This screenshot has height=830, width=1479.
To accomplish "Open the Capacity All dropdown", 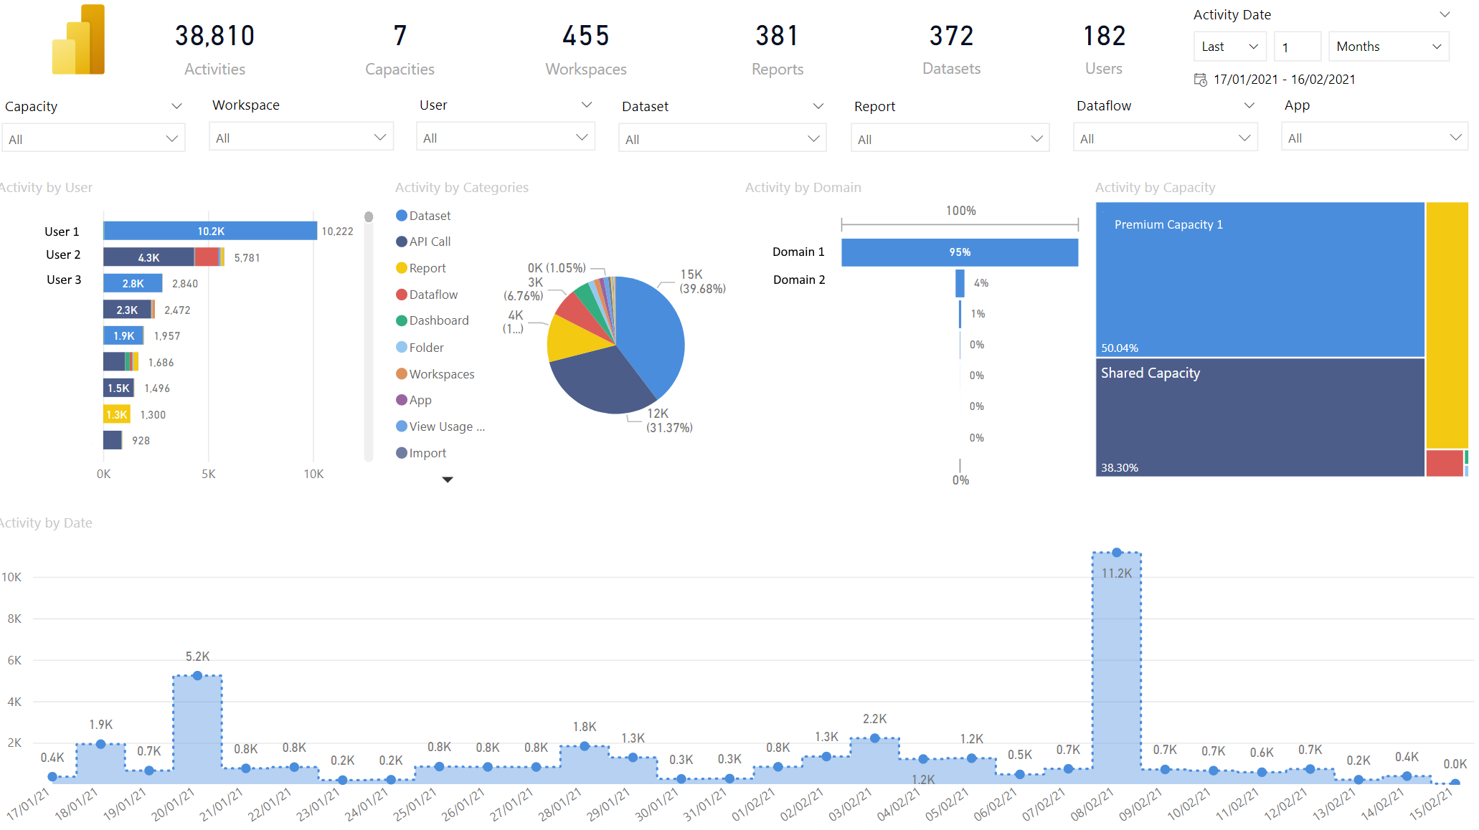I will (93, 139).
